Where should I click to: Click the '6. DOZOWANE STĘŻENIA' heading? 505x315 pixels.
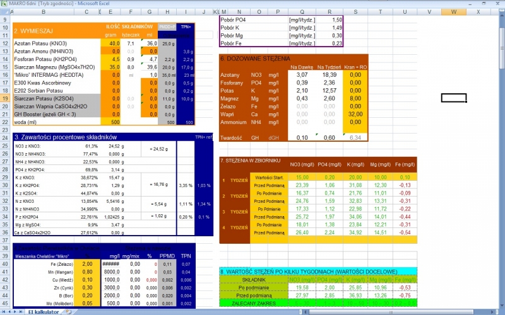point(255,59)
